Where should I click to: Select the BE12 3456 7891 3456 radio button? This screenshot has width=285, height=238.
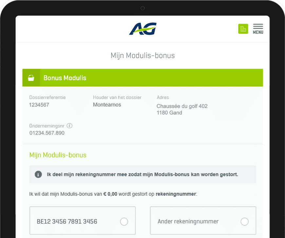(124, 222)
